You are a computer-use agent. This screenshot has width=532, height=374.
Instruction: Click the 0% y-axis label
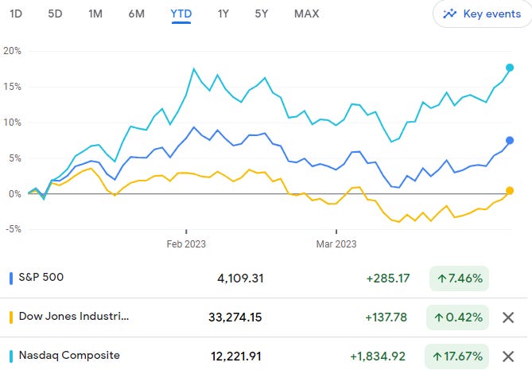[15, 194]
